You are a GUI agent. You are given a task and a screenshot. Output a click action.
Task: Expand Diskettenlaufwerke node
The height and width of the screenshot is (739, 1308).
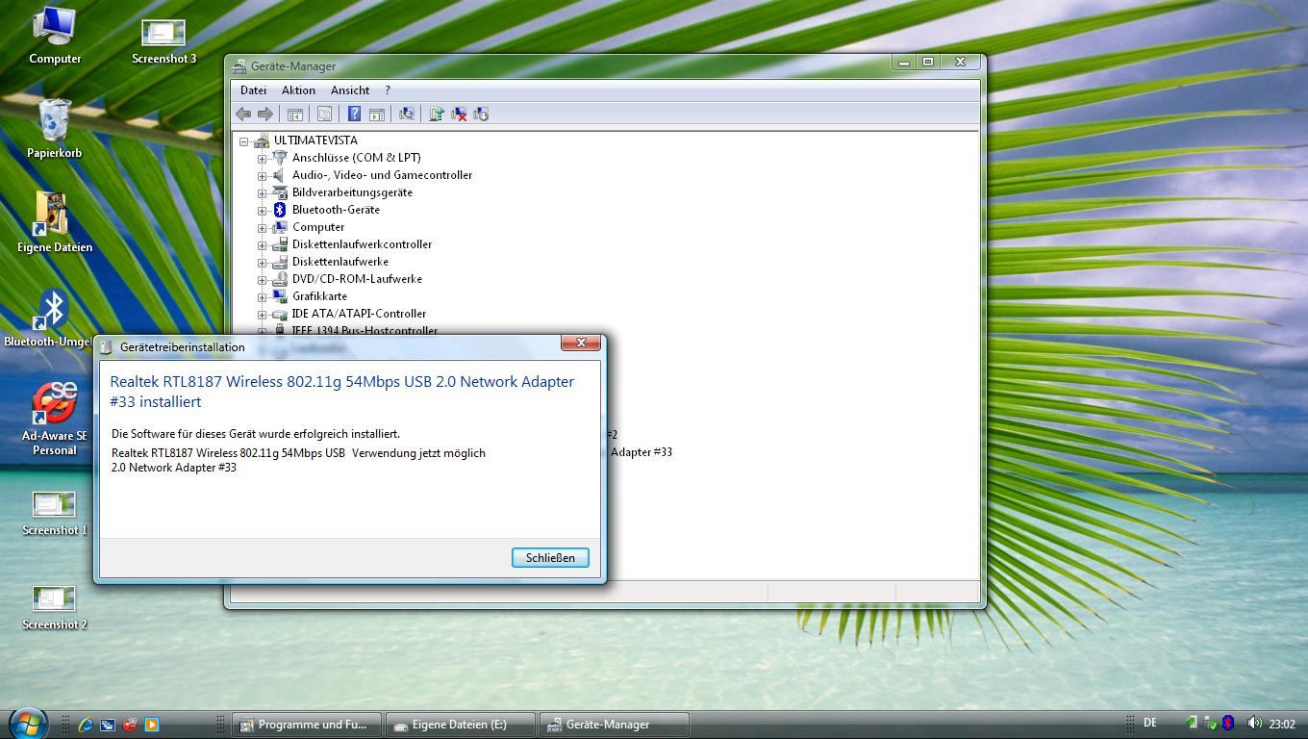tap(262, 263)
